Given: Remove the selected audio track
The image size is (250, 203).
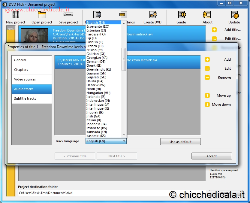Looking at the screenshot, I should (x=207, y=77).
